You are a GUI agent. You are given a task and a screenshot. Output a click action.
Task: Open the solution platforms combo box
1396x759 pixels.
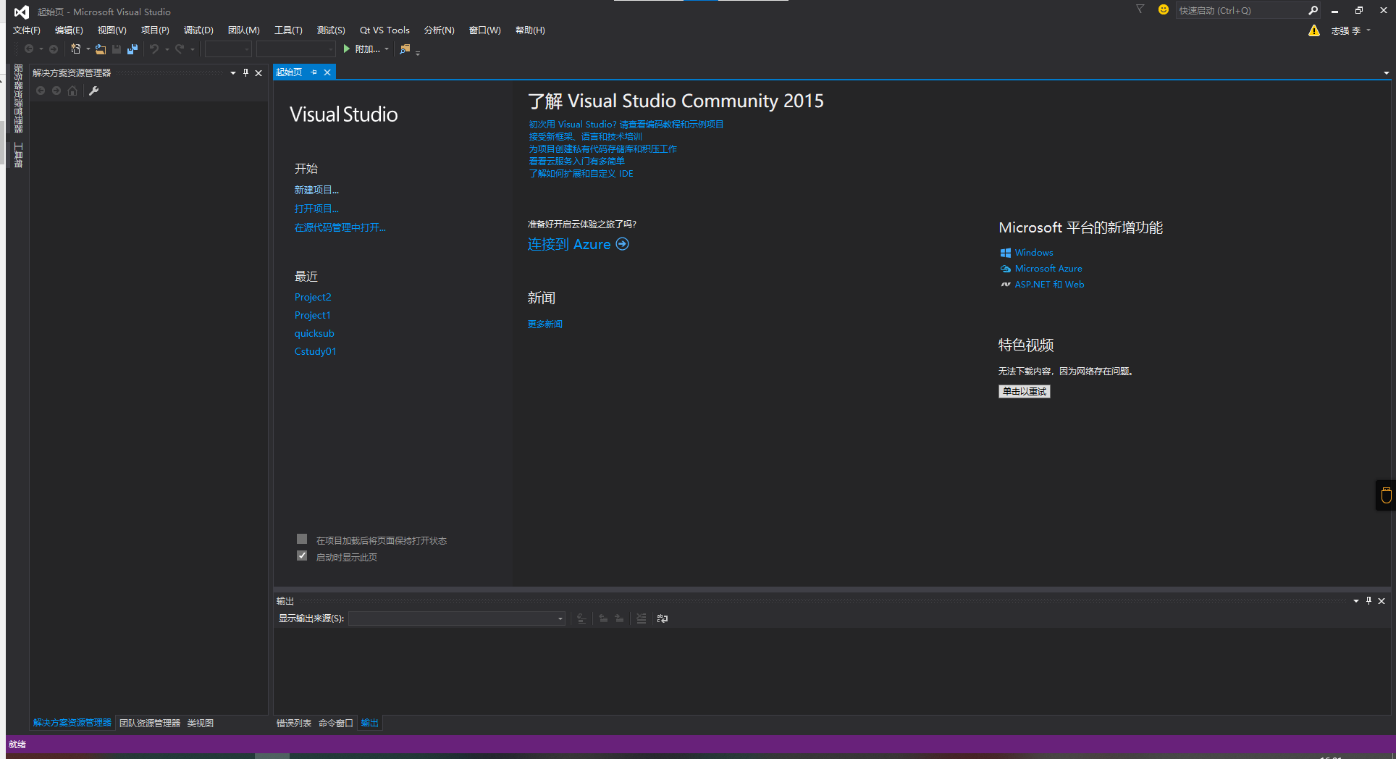(296, 49)
